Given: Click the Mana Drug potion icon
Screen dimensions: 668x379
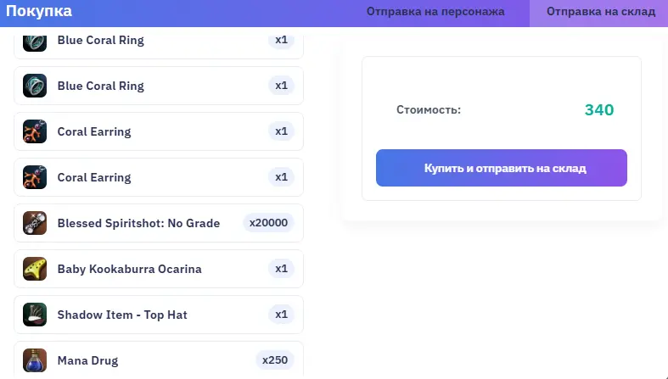Looking at the screenshot, I should [35, 360].
